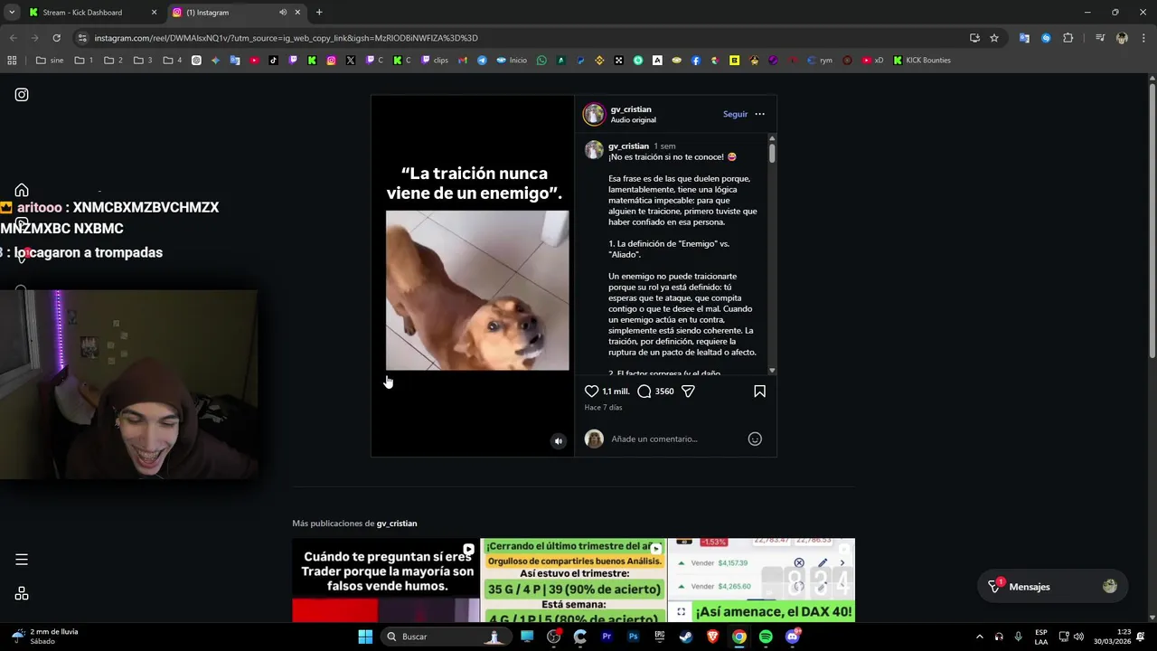The image size is (1157, 651).
Task: Open media controls icon in Chrome toolbar
Action: tap(1100, 38)
